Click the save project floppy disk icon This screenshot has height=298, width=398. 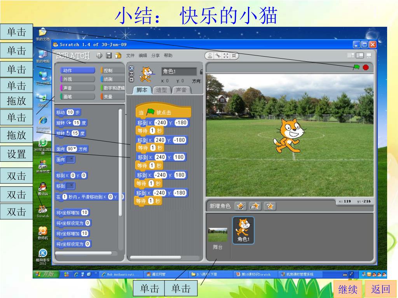tap(109, 55)
